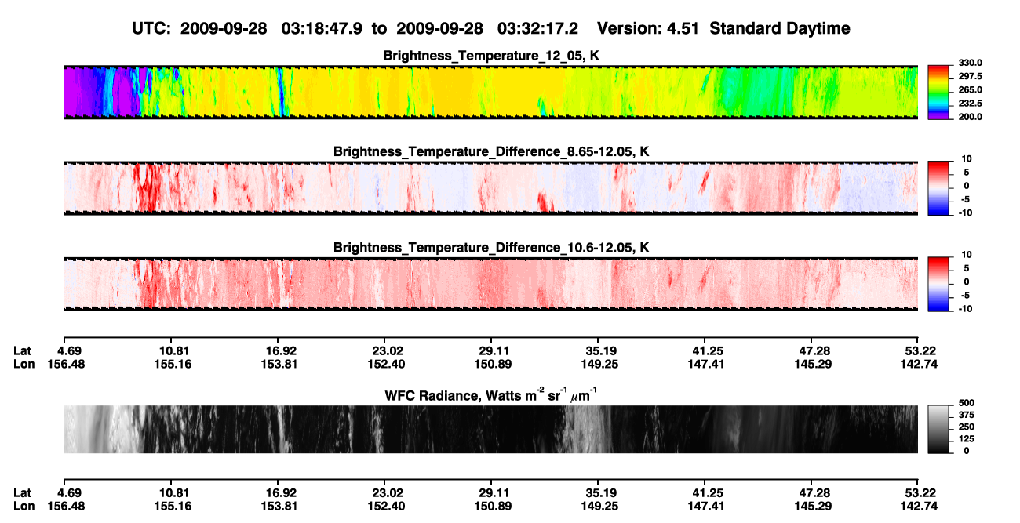Click longitude 149.25 on the axis above WFC Radiance
This screenshot has height=523, width=1020.
coord(598,364)
